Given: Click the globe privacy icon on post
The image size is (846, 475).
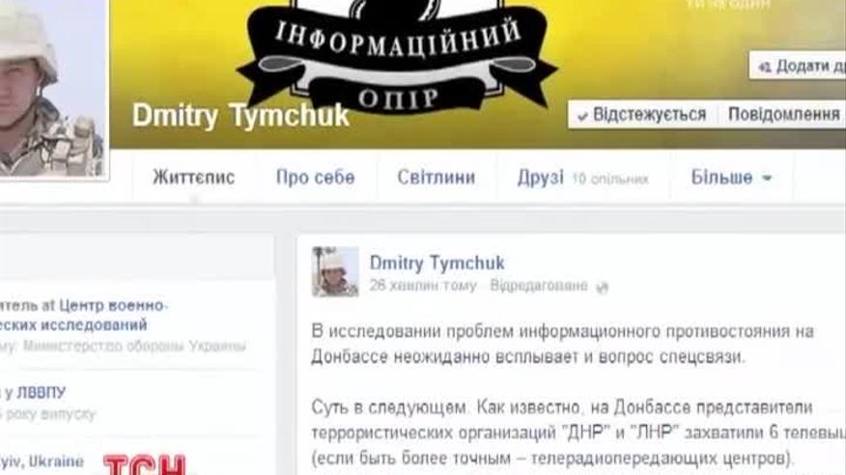Looking at the screenshot, I should coord(602,288).
